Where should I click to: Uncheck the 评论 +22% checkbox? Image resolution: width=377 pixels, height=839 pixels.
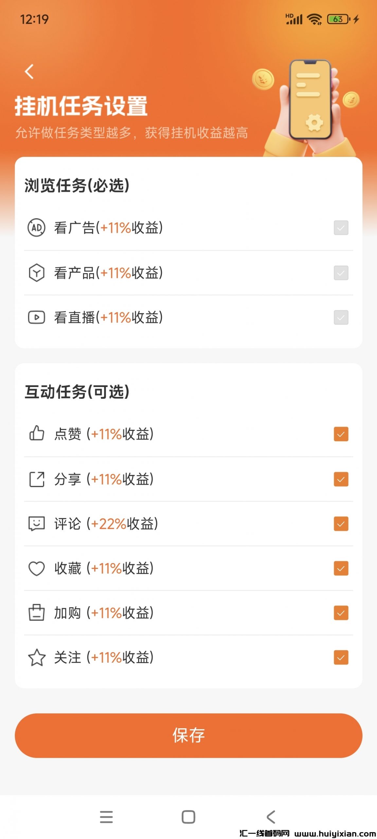pos(341,524)
